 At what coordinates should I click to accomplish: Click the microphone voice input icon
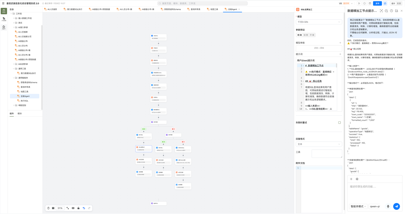388,206
